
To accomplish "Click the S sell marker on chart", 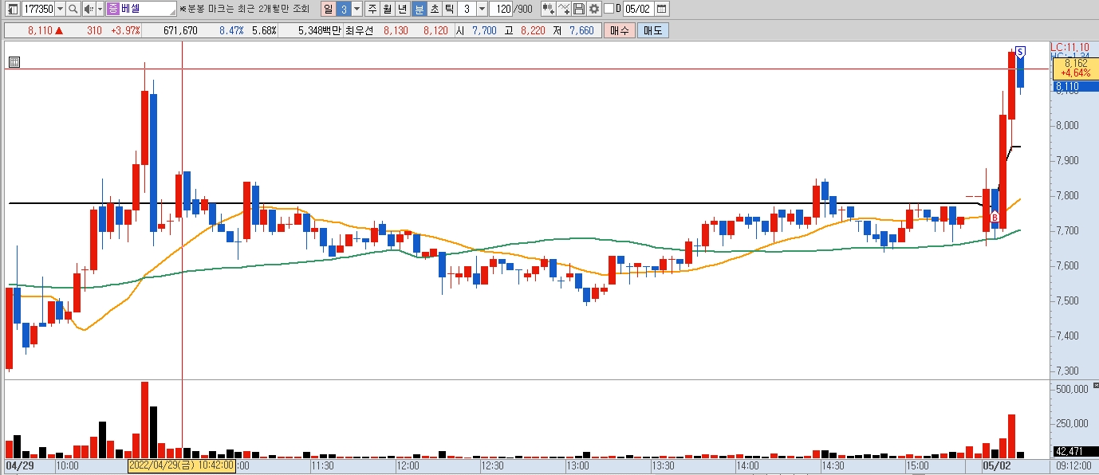I will [x=1020, y=52].
